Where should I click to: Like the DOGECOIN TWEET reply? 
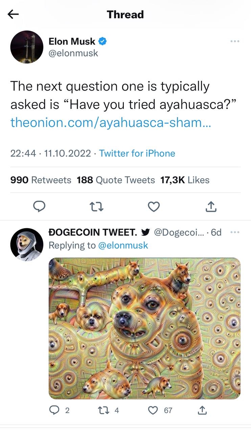(153, 410)
